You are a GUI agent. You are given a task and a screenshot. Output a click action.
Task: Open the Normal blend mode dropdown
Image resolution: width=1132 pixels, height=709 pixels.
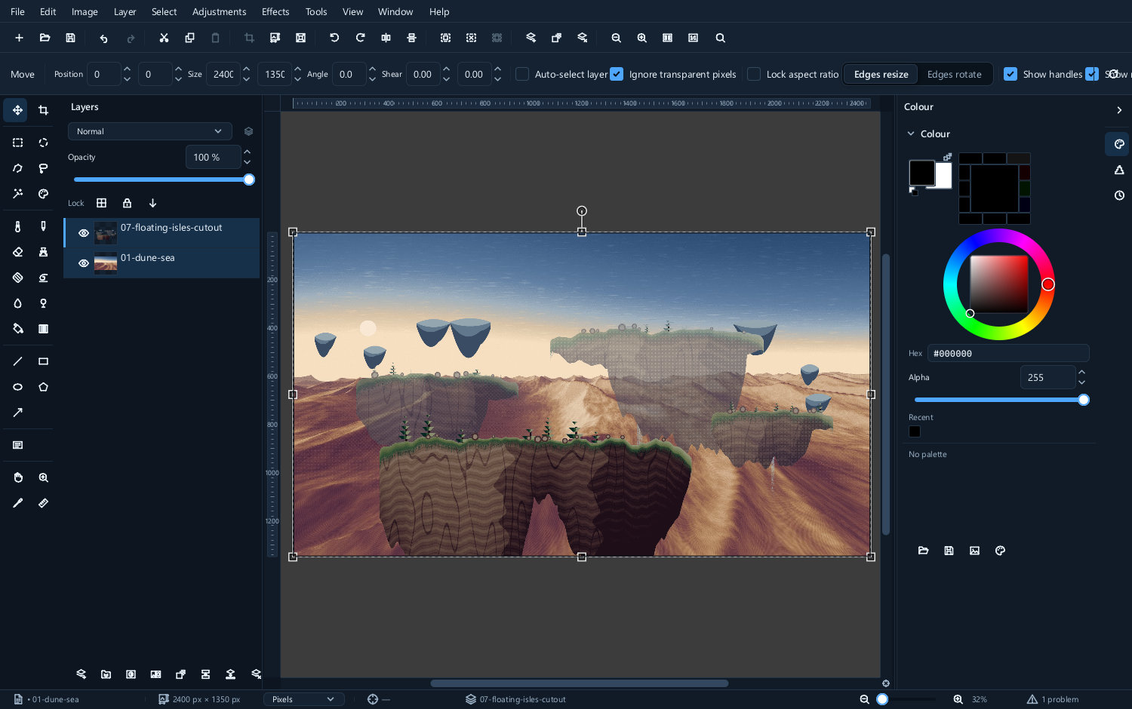pyautogui.click(x=149, y=131)
